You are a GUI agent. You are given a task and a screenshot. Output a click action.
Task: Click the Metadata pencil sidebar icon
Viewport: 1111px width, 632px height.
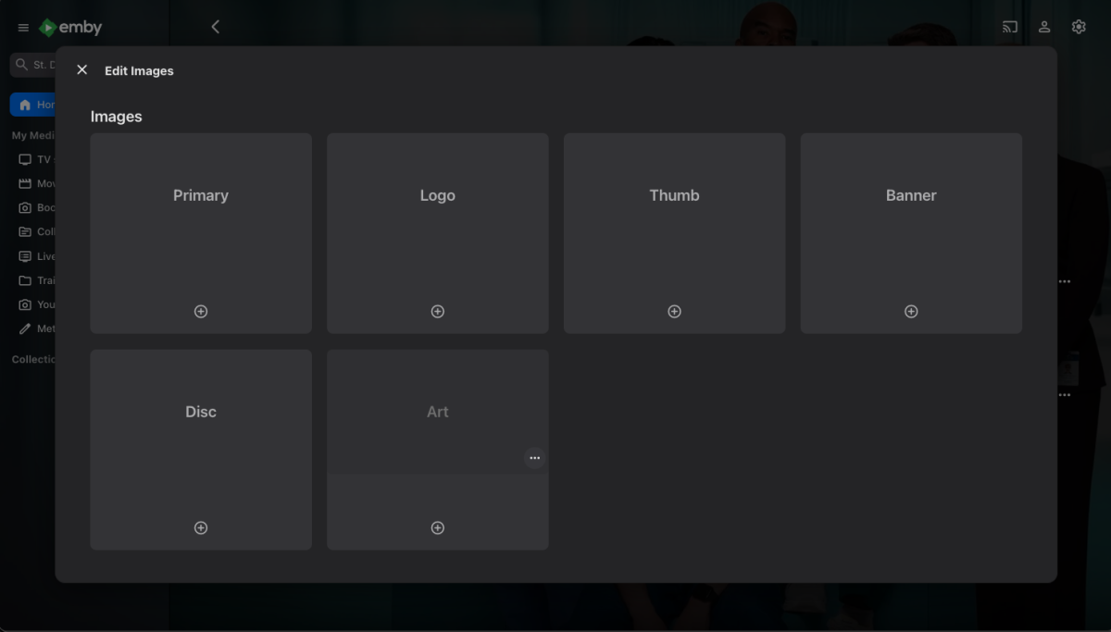click(x=25, y=328)
